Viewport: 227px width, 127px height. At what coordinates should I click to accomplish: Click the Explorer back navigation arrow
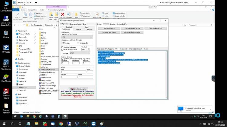pos(15,25)
